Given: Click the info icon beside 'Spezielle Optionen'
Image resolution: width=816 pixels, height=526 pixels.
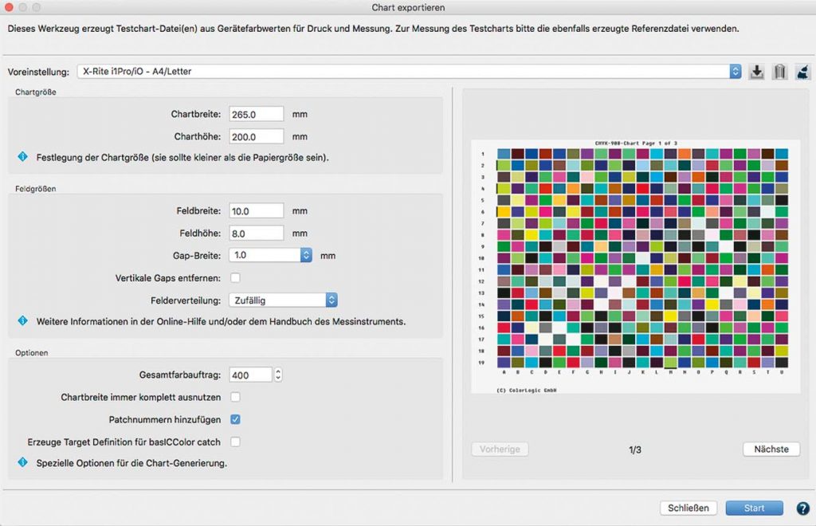Looking at the screenshot, I should (x=22, y=462).
